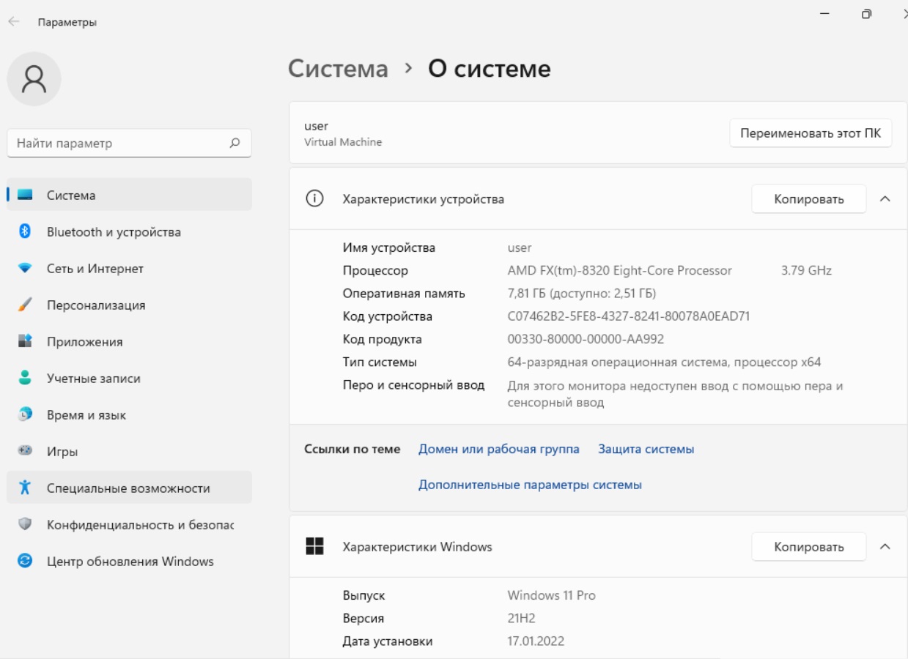Copy device specs with Копировать button
Viewport: 908px width, 659px height.
tap(809, 199)
